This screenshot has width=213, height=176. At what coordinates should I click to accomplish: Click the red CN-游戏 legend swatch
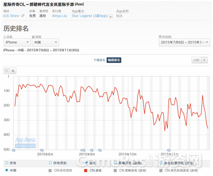click(86, 171)
